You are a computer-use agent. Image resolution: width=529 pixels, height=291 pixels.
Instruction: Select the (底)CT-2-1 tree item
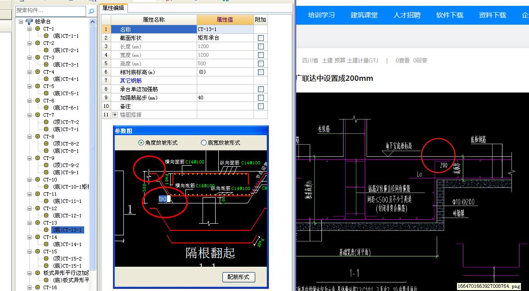click(66, 50)
